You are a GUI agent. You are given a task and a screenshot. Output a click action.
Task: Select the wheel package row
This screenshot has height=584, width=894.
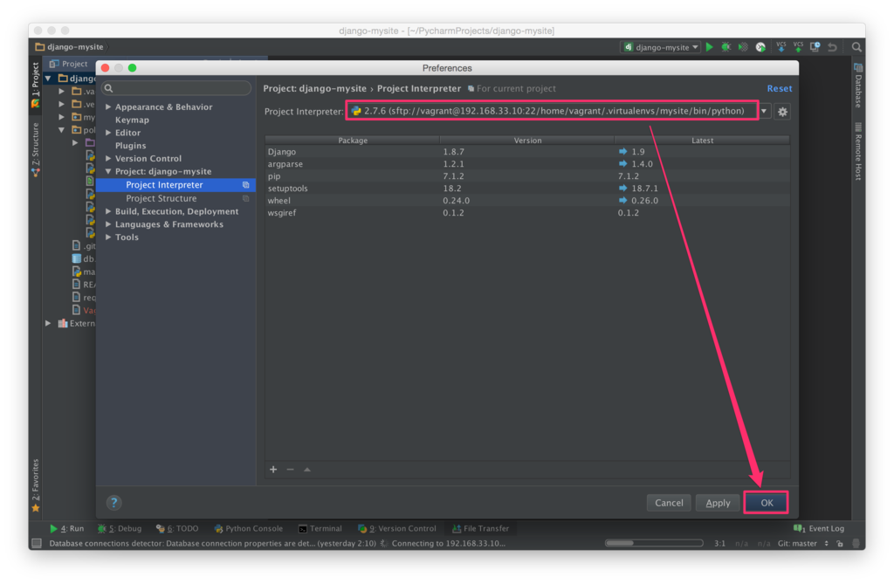point(527,200)
